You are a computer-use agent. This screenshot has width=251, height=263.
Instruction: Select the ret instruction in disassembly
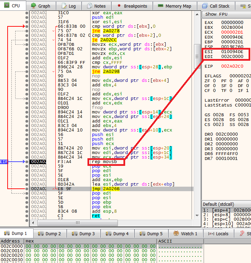pos(96,216)
